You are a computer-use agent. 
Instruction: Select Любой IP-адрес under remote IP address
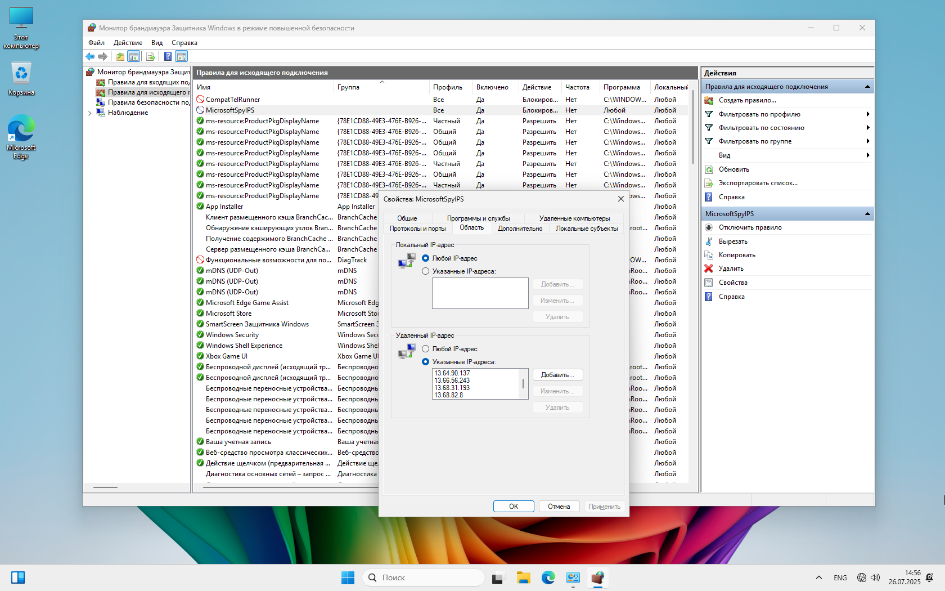pos(426,349)
